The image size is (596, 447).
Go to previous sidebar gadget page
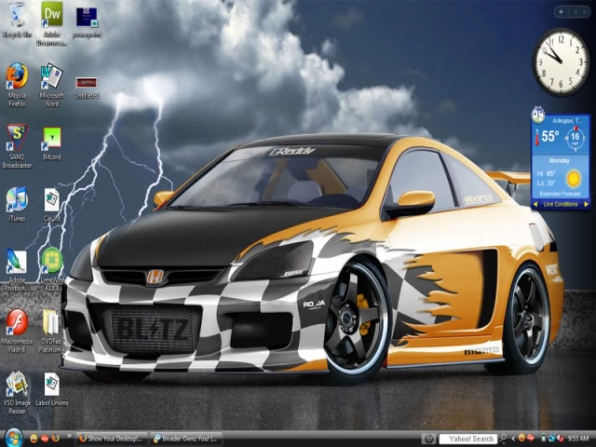(576, 12)
